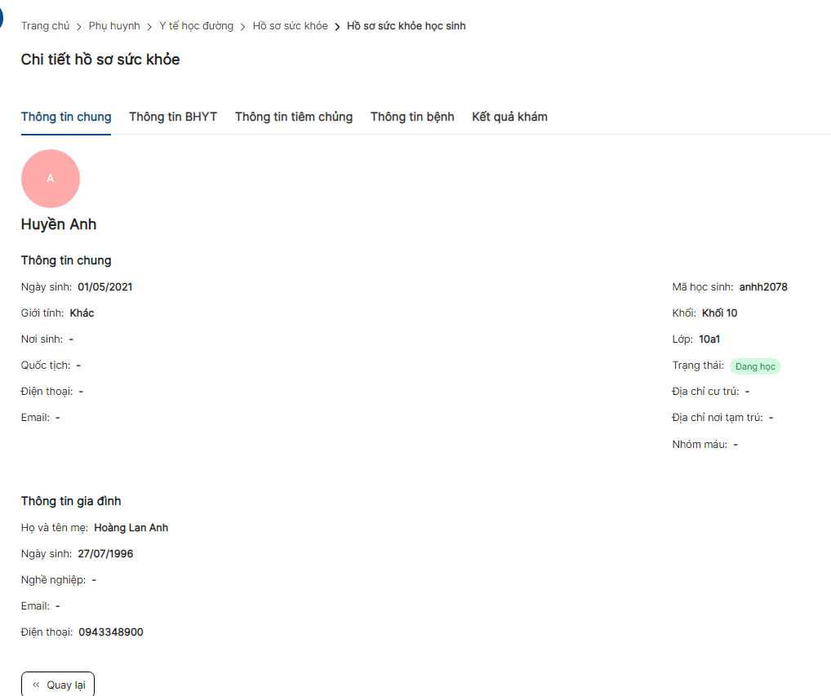The height and width of the screenshot is (696, 831).
Task: Open the Trang chủ breadcrumb link
Action: 45,26
